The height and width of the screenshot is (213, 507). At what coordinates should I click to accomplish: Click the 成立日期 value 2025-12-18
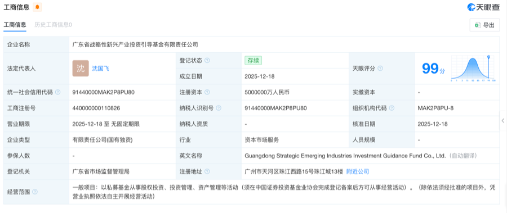pos(260,76)
